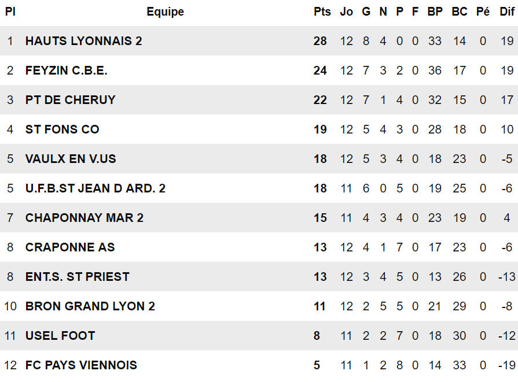This screenshot has height=382, width=518.
Task: Open ST FONS CO team page
Action: tap(63, 129)
